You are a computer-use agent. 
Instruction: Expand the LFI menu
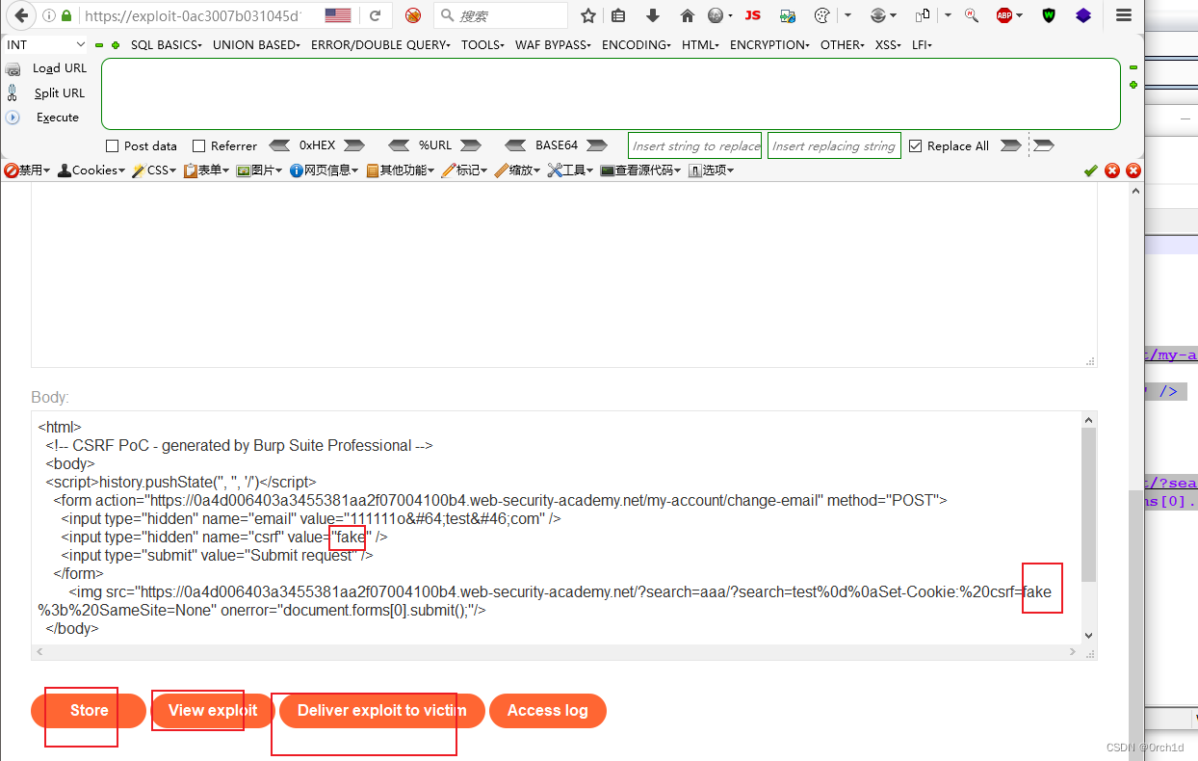click(922, 44)
